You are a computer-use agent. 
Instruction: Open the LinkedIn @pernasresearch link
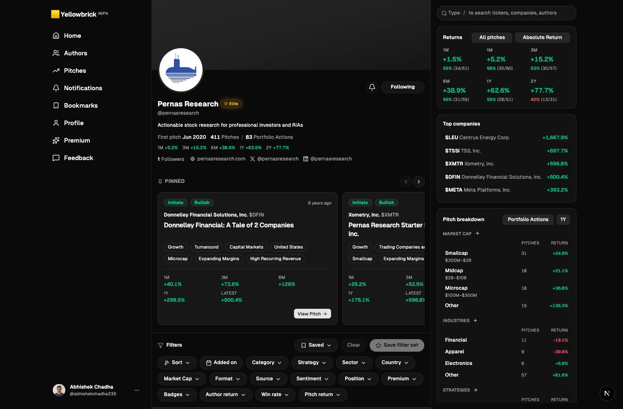point(327,159)
